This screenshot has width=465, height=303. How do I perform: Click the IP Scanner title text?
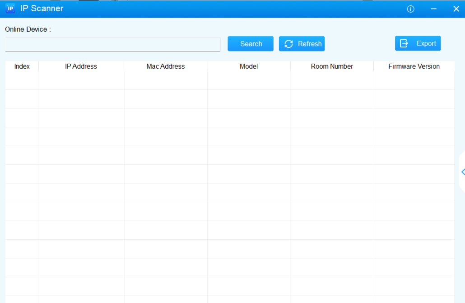(x=42, y=8)
